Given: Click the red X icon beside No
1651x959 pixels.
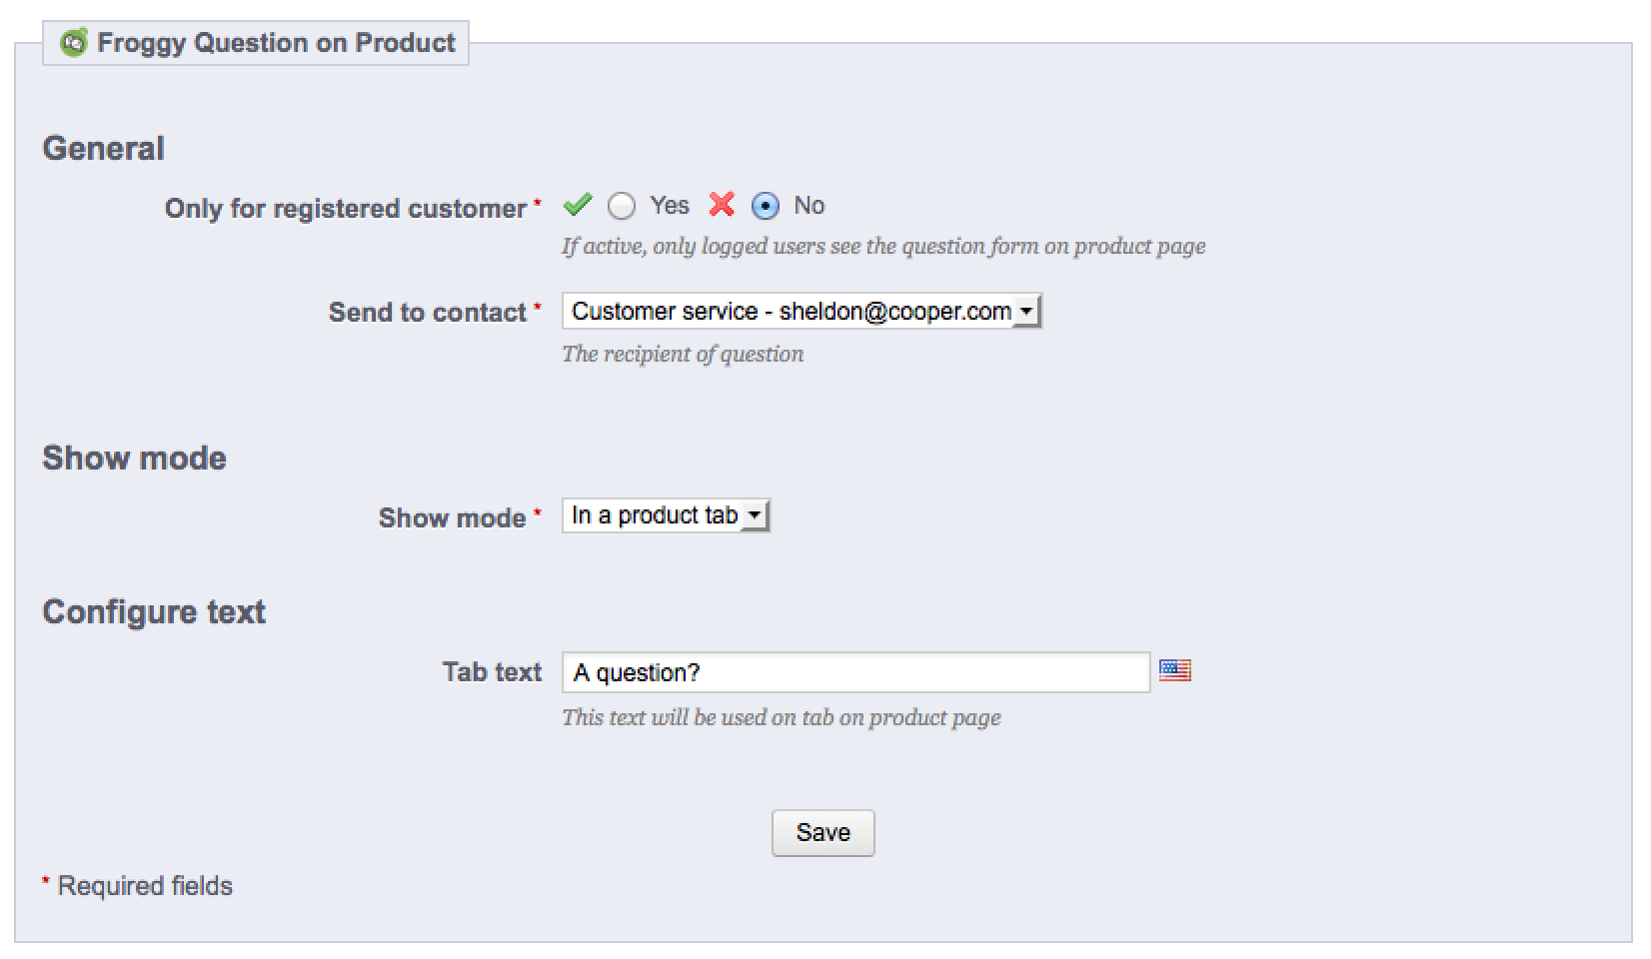Looking at the screenshot, I should coord(722,205).
